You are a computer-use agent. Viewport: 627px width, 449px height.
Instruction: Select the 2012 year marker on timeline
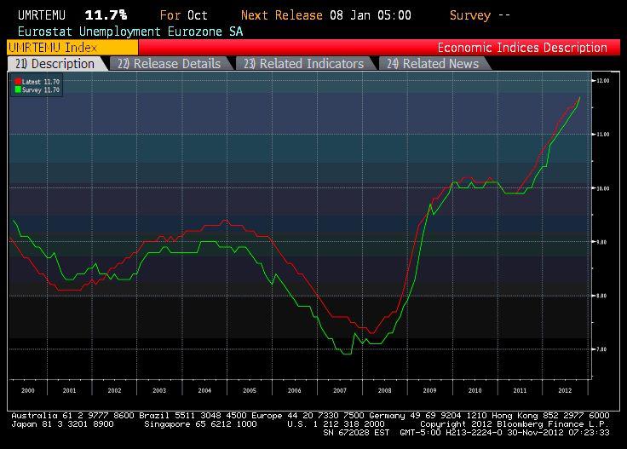(564, 389)
